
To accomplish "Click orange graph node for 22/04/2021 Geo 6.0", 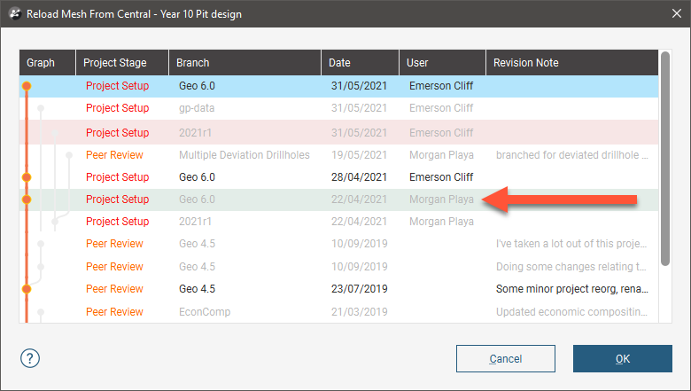I will coord(27,199).
